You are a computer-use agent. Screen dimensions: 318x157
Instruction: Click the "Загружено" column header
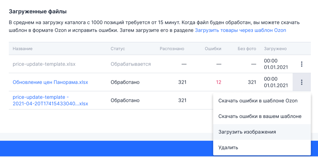point(275,49)
